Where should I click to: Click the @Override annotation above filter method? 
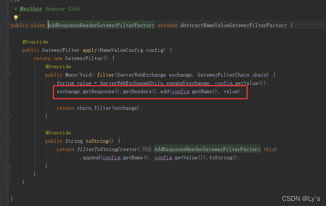click(58, 67)
